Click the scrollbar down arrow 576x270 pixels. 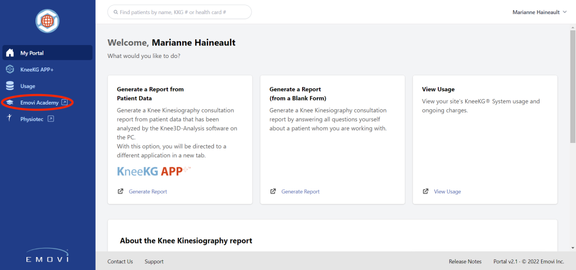pyautogui.click(x=572, y=248)
